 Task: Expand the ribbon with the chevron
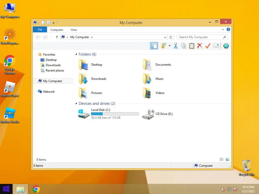tap(223, 29)
